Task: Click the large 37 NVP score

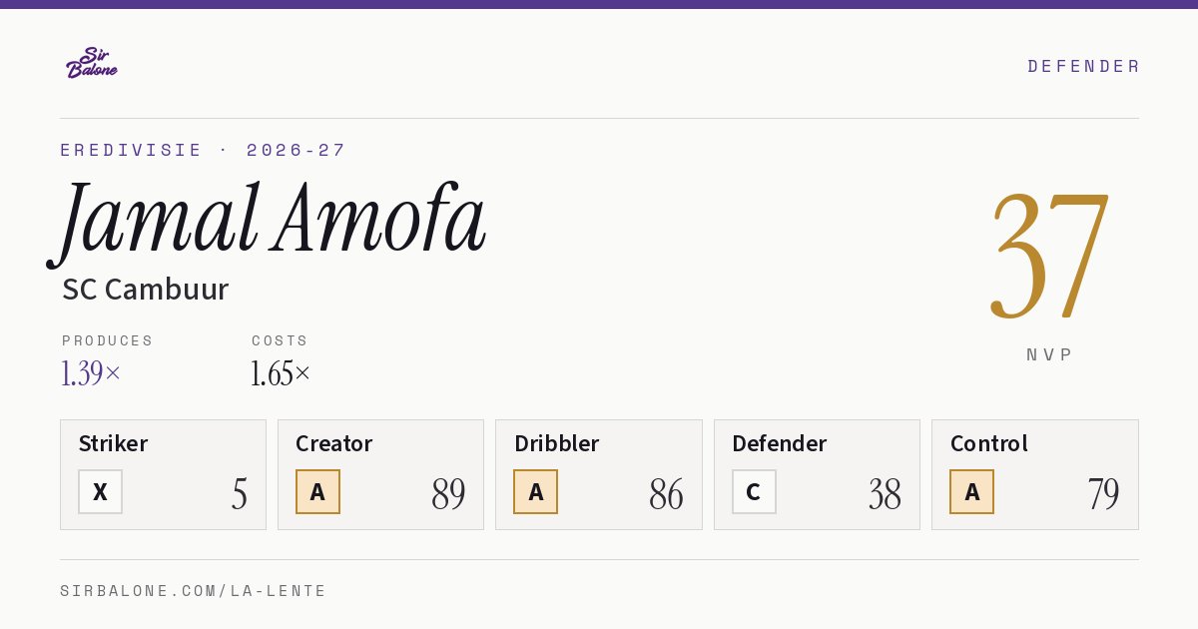Action: [x=1049, y=256]
